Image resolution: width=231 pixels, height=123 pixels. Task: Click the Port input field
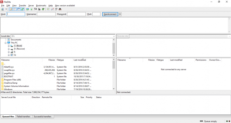click(x=96, y=14)
